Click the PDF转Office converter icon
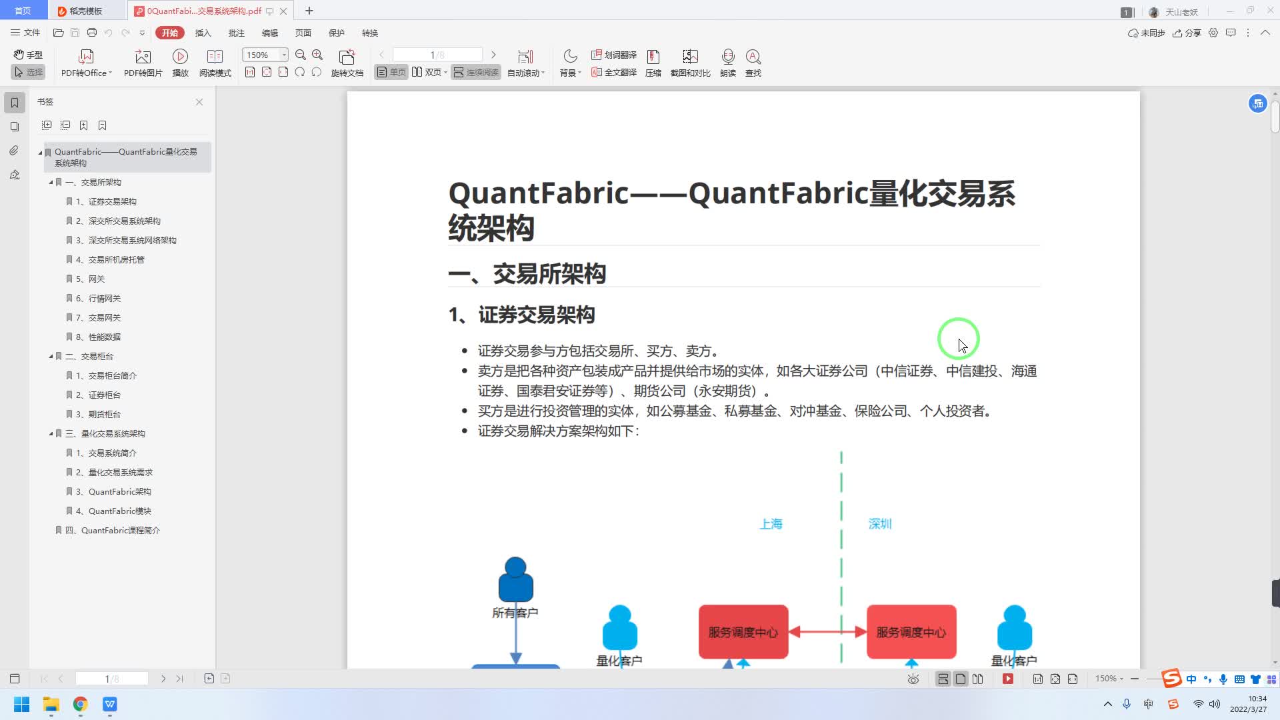 (86, 57)
